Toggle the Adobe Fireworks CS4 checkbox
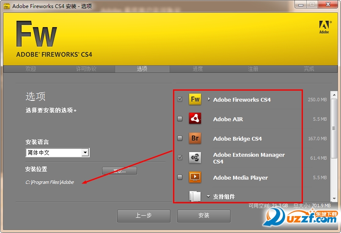Image resolution: width=341 pixels, height=233 pixels. (180, 99)
